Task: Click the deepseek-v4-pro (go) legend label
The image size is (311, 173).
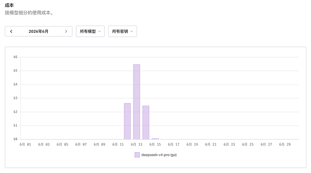Action: pos(159,155)
